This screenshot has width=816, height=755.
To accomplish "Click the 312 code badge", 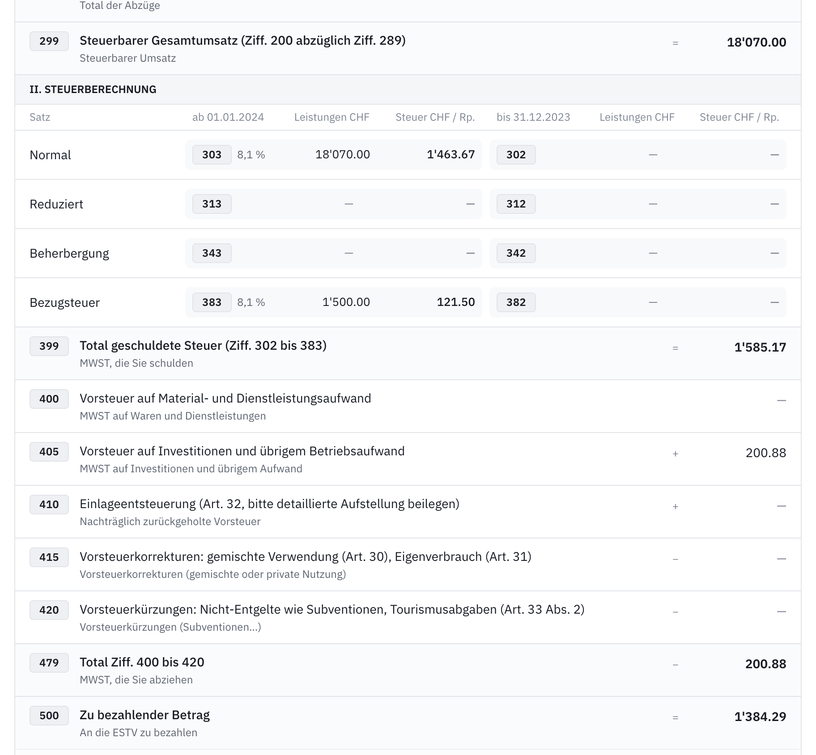I will (516, 204).
